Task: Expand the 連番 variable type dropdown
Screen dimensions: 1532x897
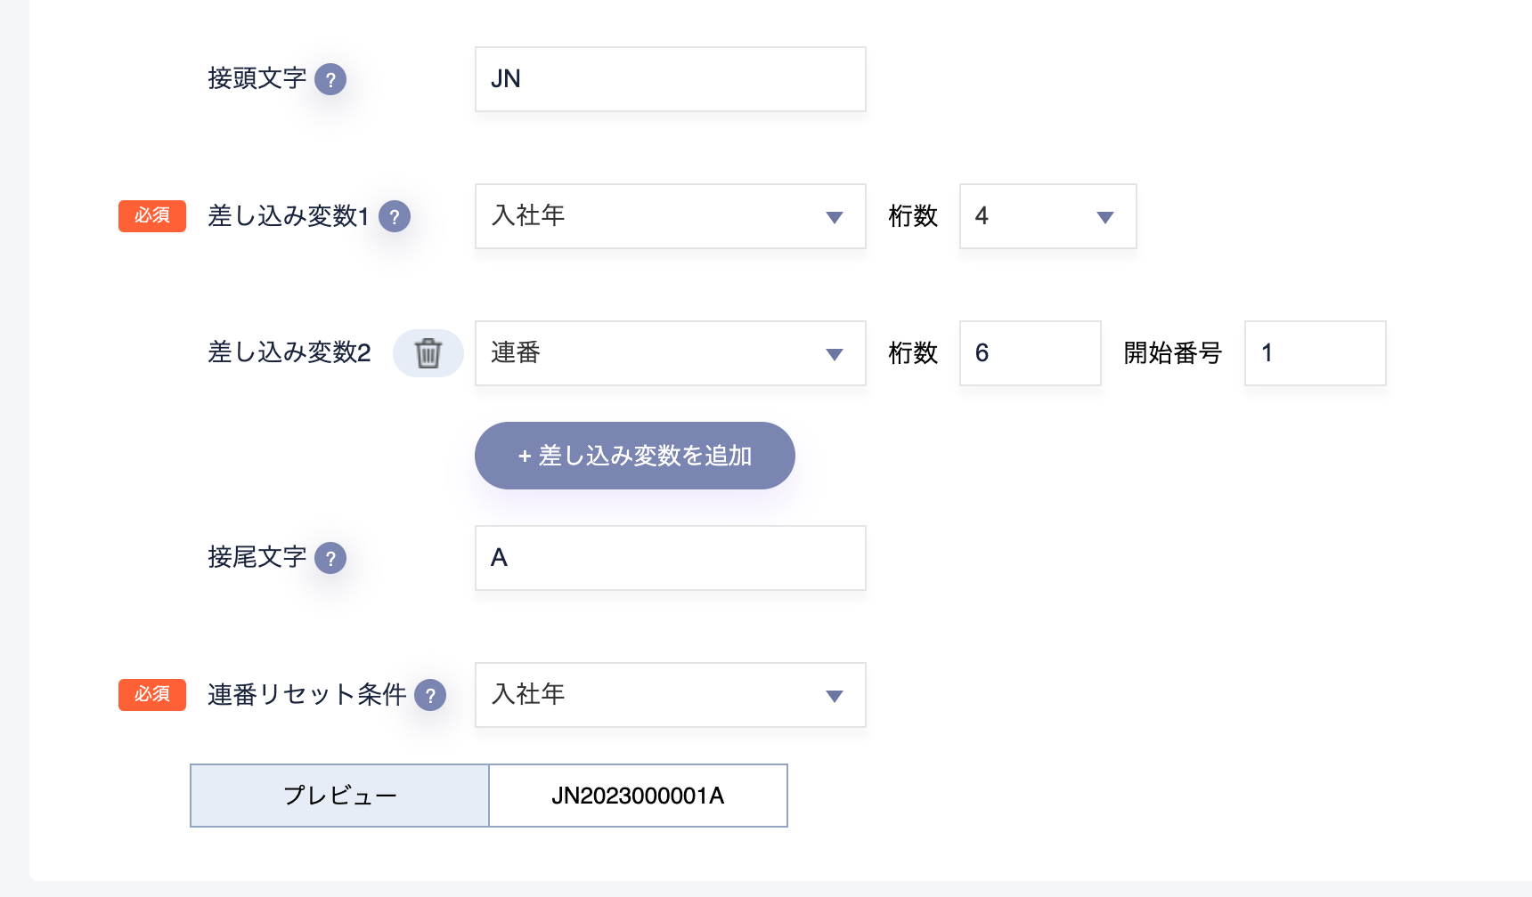Action: click(x=670, y=353)
